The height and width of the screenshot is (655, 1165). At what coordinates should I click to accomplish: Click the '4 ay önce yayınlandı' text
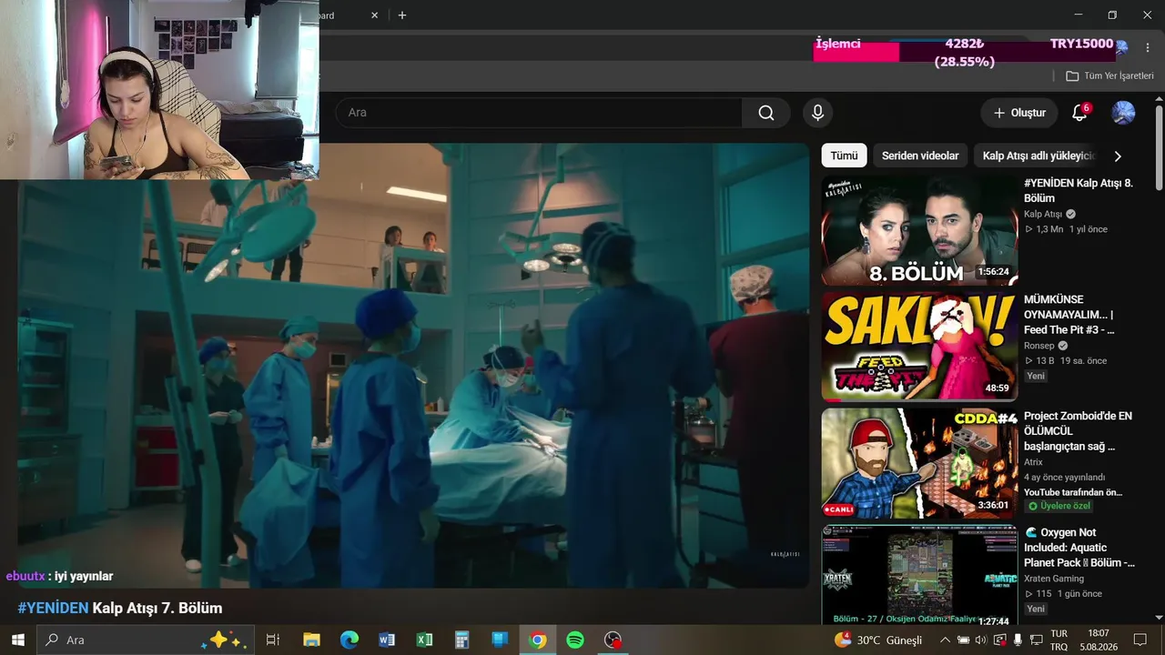pyautogui.click(x=1064, y=478)
